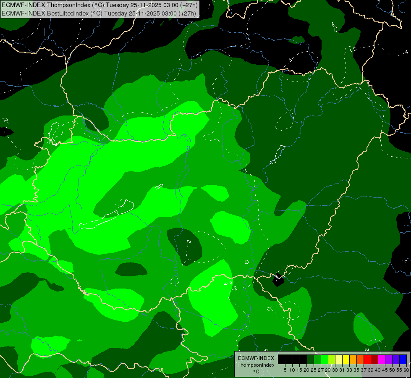Click the ThompsonIndex title line at top

pyautogui.click(x=99, y=5)
